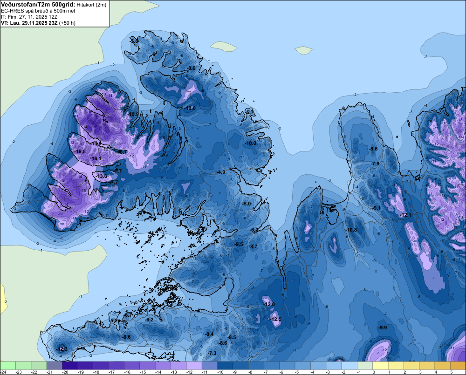Screen dimensions: 466x375
Task: Click the '-10' legend scale label
Action: [x=220, y=372]
